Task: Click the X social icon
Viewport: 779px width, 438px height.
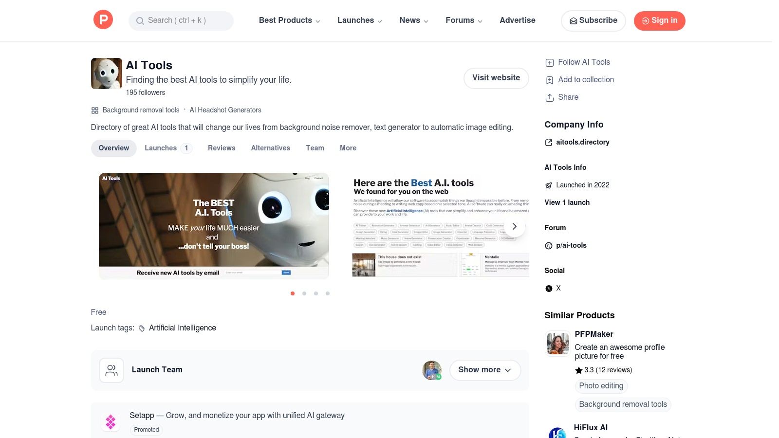Action: [x=549, y=289]
